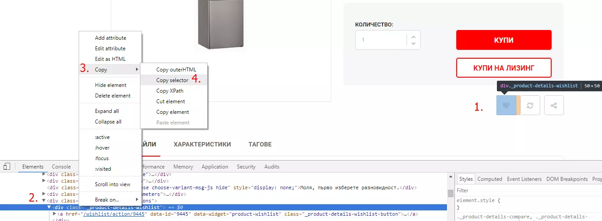Open the Copy submenu entry
602x221 pixels.
(x=110, y=70)
